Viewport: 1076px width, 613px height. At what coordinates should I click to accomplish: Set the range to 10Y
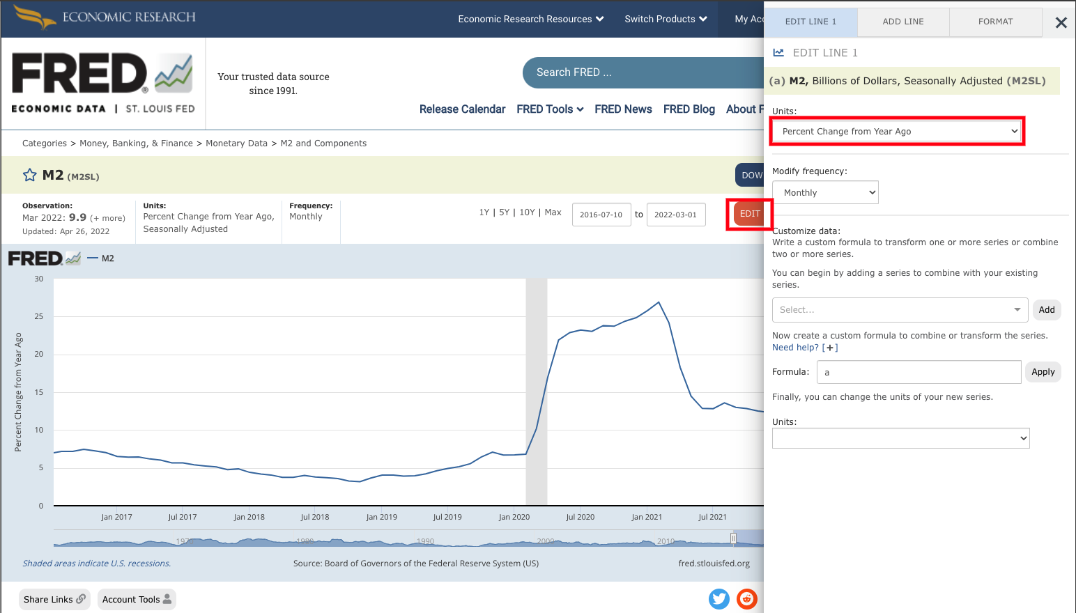527,212
